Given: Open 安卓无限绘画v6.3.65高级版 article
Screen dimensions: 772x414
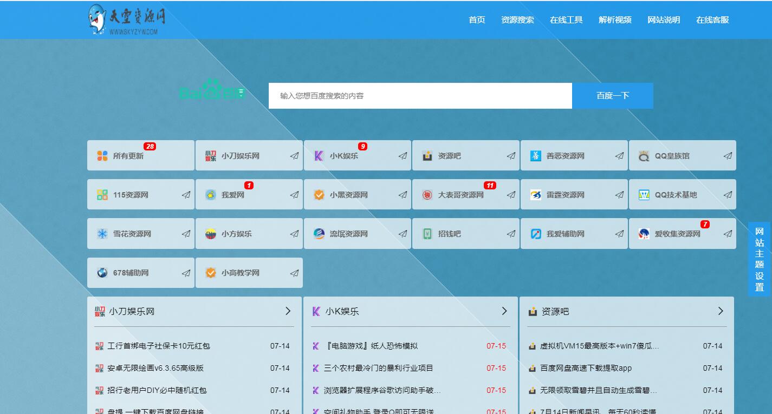Looking at the screenshot, I should pos(155,368).
